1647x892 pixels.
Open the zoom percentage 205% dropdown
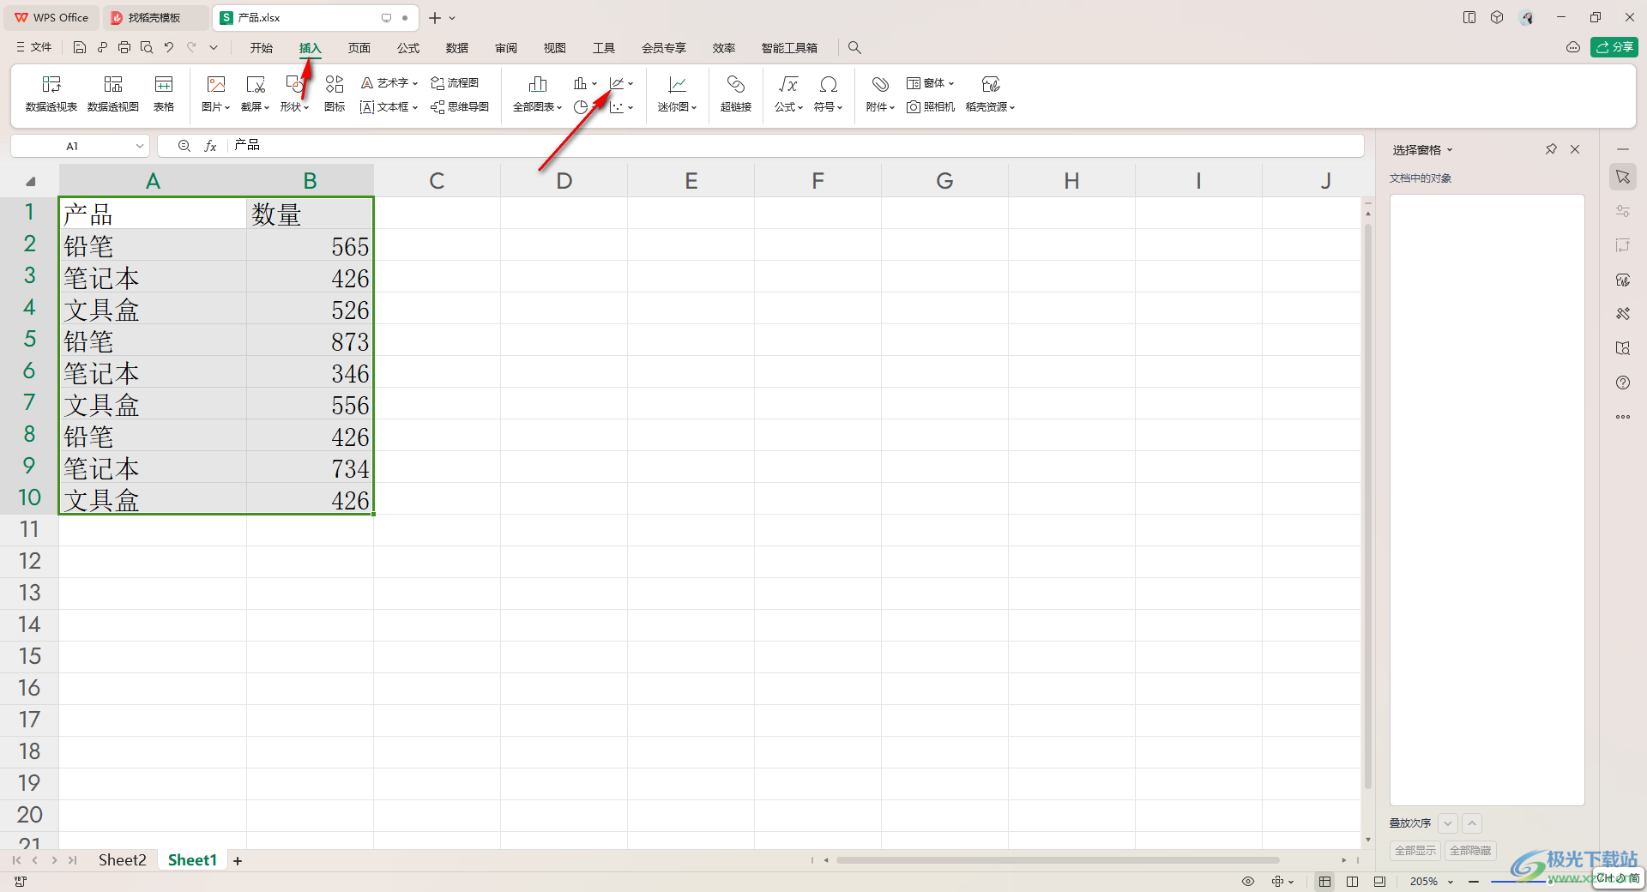(x=1451, y=882)
